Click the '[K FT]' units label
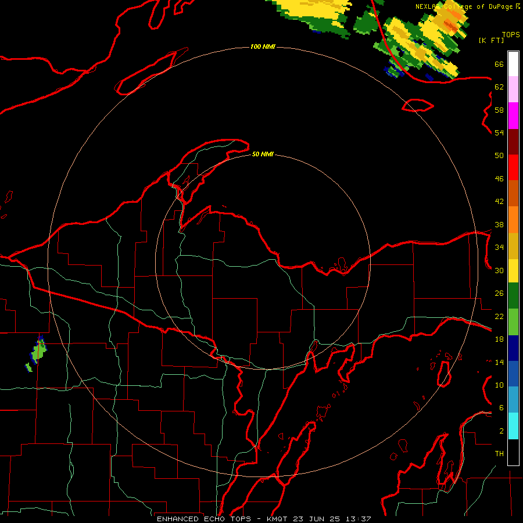Screen dimensions: 523x523 [x=491, y=40]
